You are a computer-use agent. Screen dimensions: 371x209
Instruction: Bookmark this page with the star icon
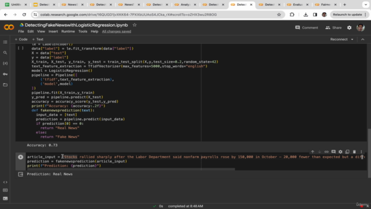point(279,15)
